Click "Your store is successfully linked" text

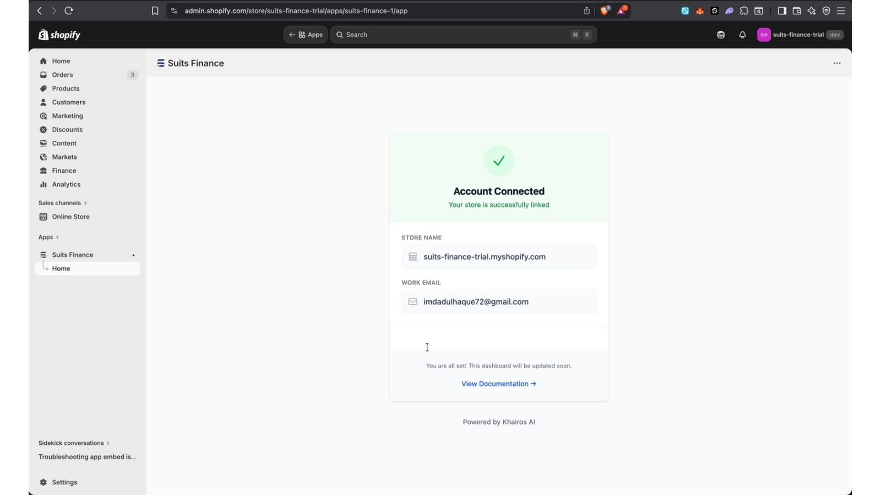499,205
